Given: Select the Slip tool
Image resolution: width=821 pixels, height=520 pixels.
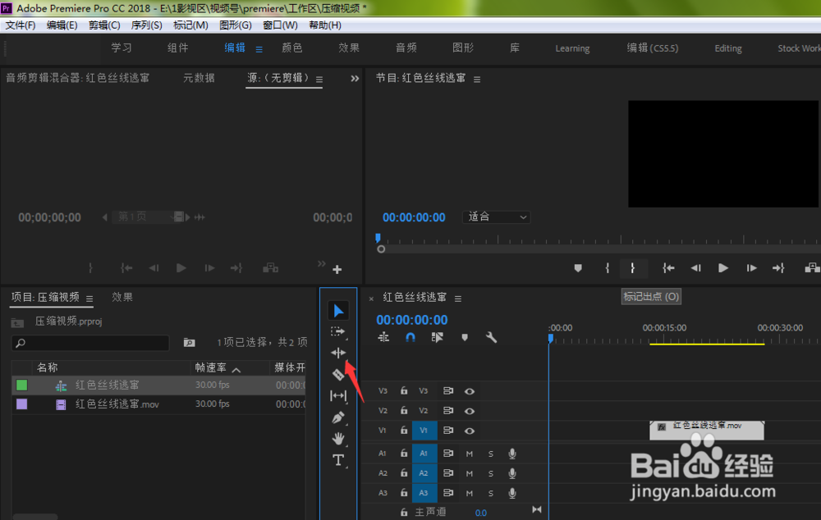Looking at the screenshot, I should [x=338, y=396].
